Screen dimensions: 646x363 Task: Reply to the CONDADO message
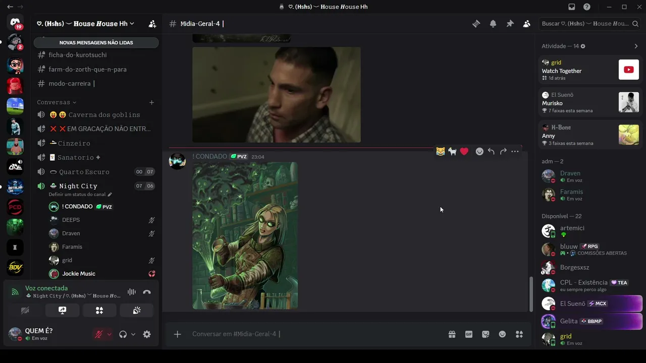(x=491, y=151)
